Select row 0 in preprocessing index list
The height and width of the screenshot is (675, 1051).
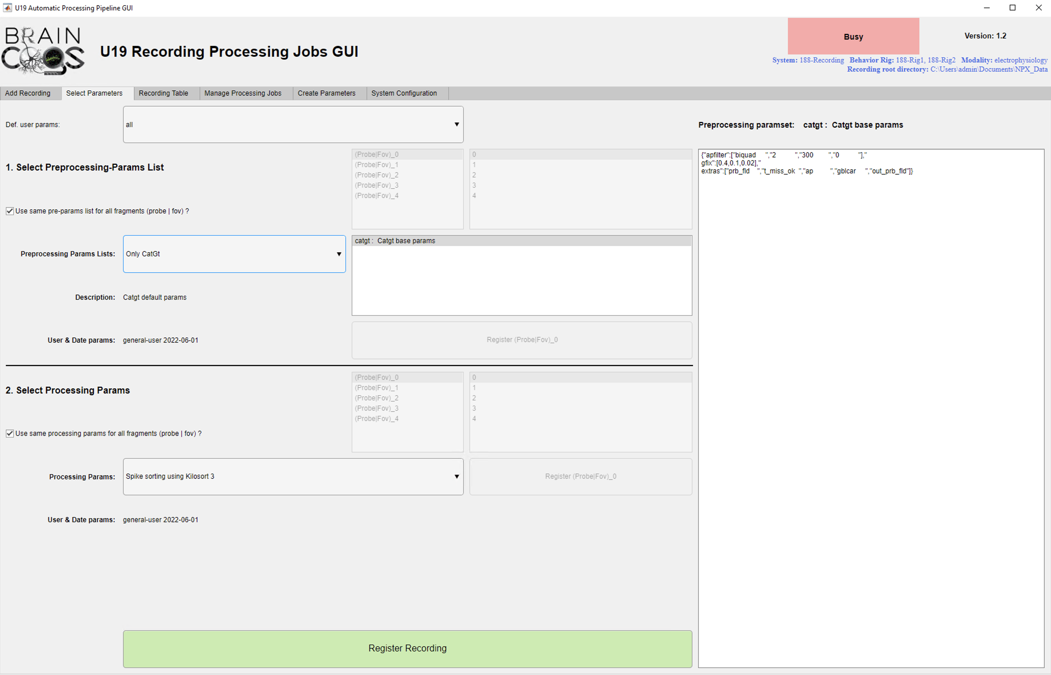[x=580, y=154]
